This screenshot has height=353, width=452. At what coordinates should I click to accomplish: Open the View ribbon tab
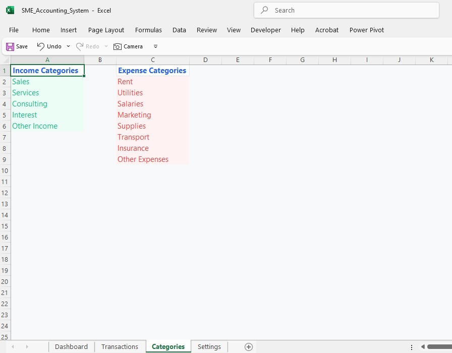(234, 30)
